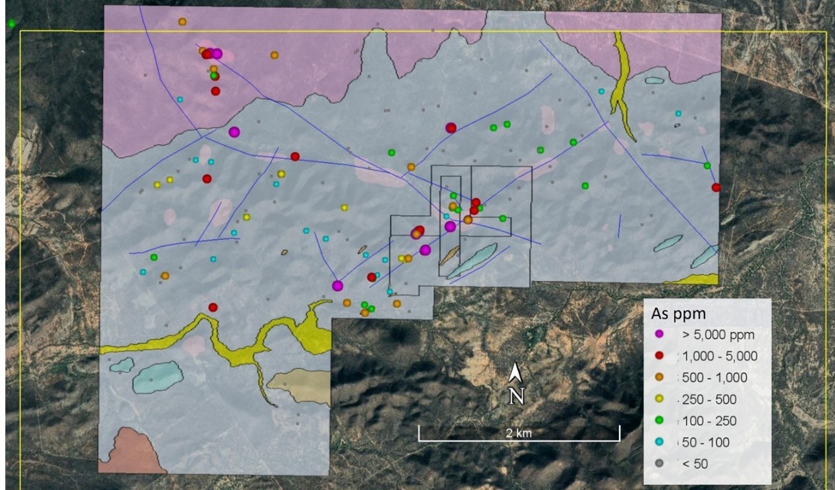Select the elongated cyan polygon inside the central claim block
This screenshot has height=490, width=835.
[473, 260]
